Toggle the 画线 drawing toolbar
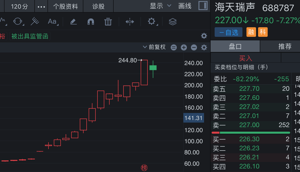 185,6
